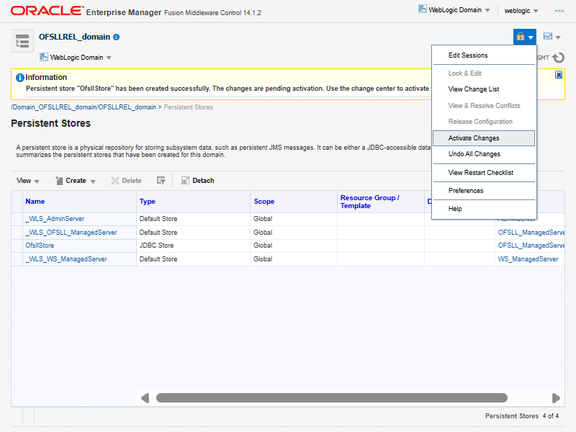
Task: Click the refresh page icon
Action: [x=558, y=58]
